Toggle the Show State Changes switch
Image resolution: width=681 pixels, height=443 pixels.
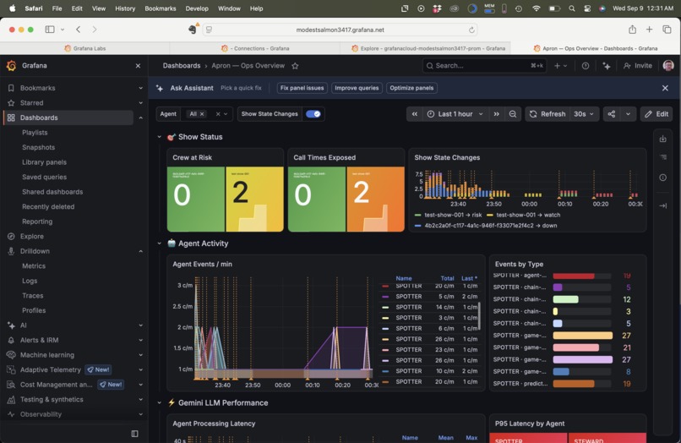point(313,114)
